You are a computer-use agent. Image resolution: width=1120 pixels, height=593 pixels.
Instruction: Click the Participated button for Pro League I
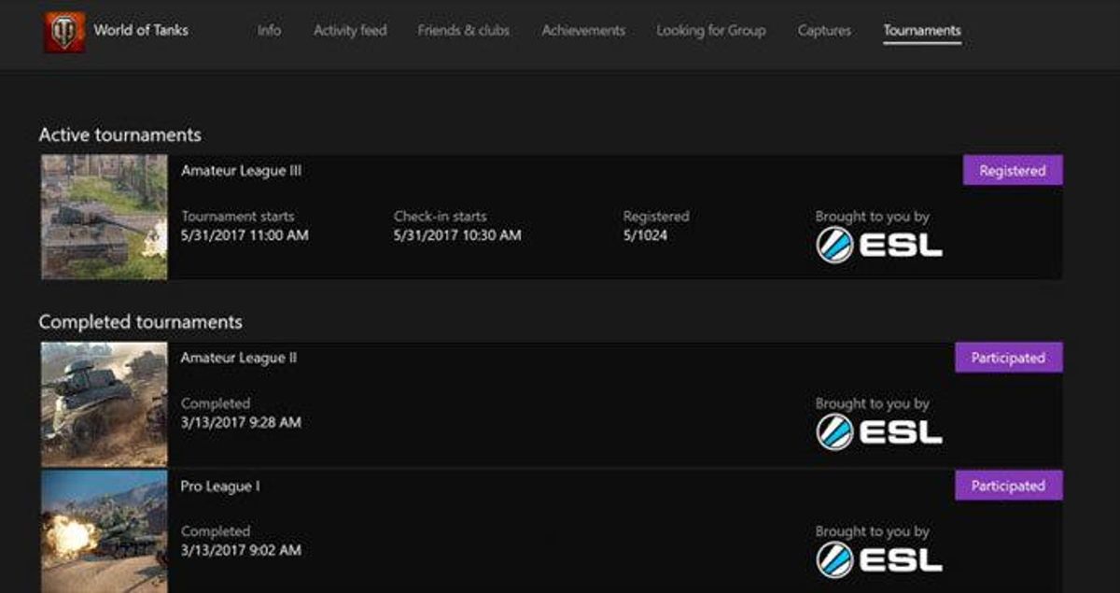(x=1009, y=486)
